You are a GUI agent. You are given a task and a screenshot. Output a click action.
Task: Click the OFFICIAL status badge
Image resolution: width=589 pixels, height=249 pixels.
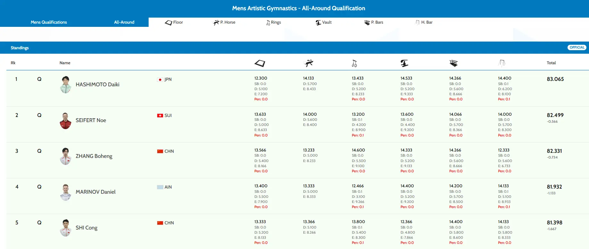577,48
